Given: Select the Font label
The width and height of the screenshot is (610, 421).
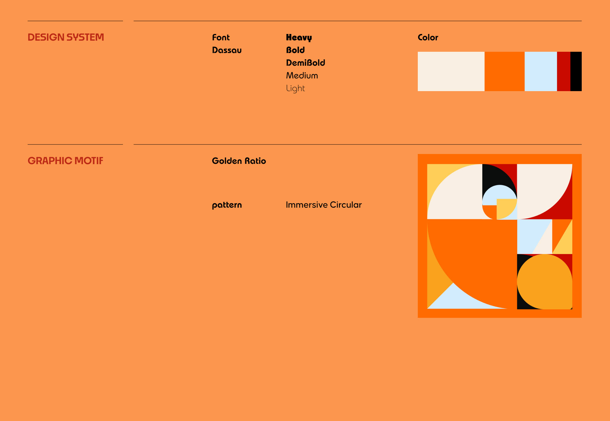Looking at the screenshot, I should tap(221, 37).
